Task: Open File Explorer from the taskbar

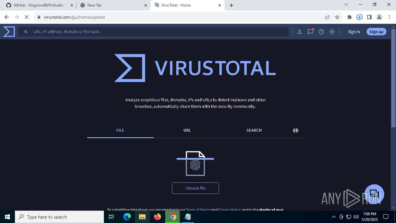Action: click(x=142, y=217)
